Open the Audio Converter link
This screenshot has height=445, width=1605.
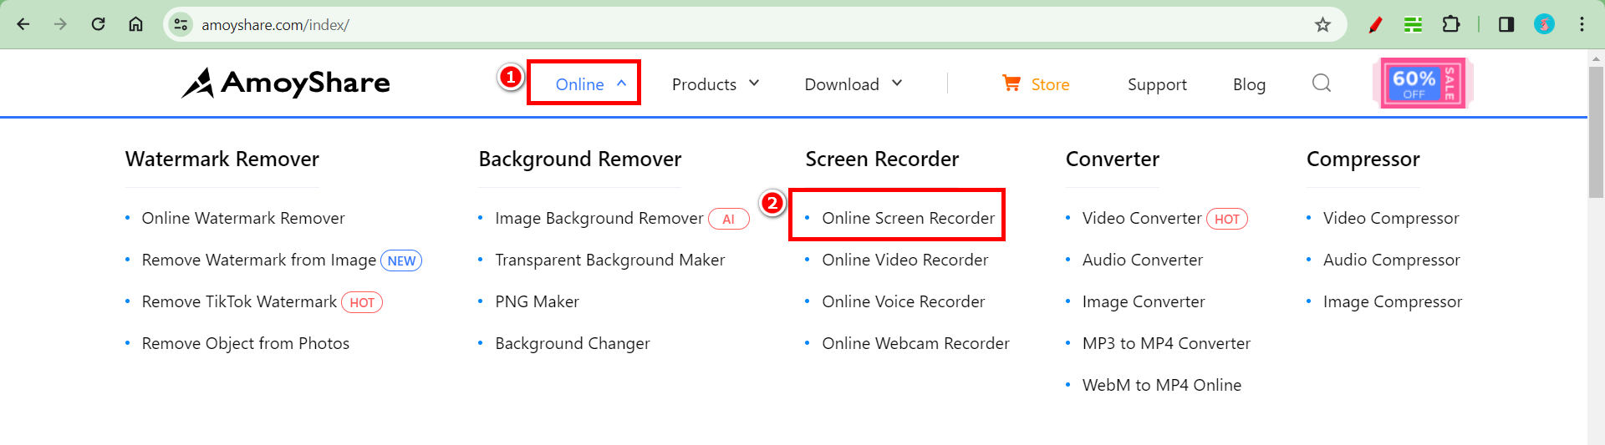tap(1142, 260)
